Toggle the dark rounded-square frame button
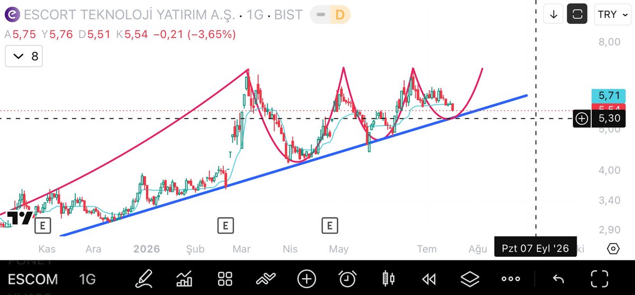 pyautogui.click(x=577, y=14)
